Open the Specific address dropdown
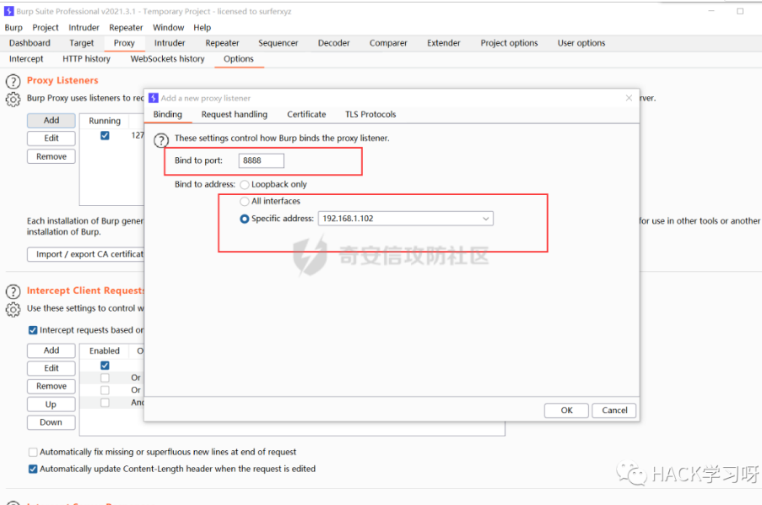Viewport: 762px width, 505px height. click(x=405, y=219)
